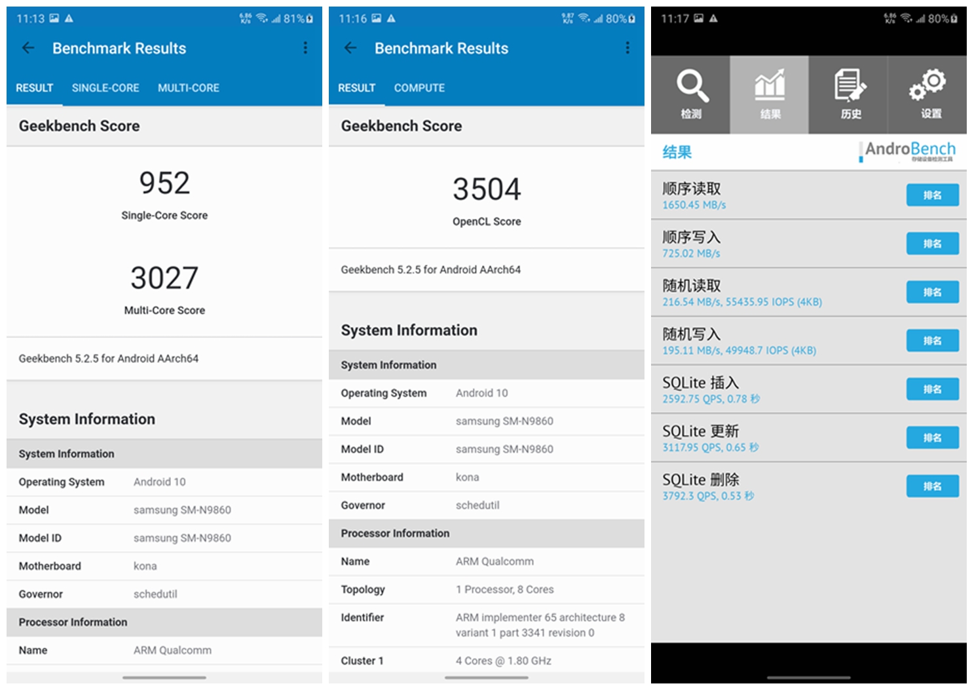Open the 历史 history tab in AndroBench
Image resolution: width=972 pixels, height=690 pixels.
coord(848,95)
